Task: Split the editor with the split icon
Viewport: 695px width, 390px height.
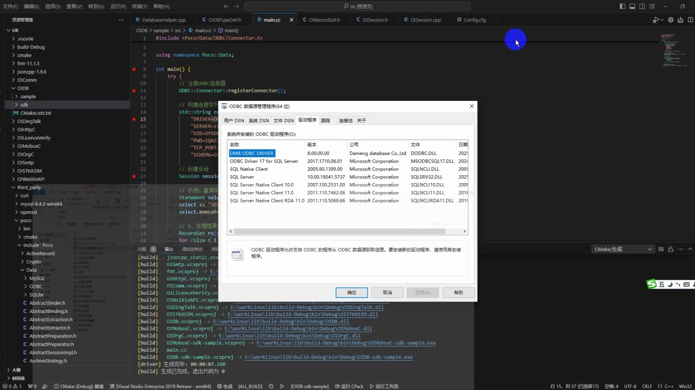Action: 690,20
